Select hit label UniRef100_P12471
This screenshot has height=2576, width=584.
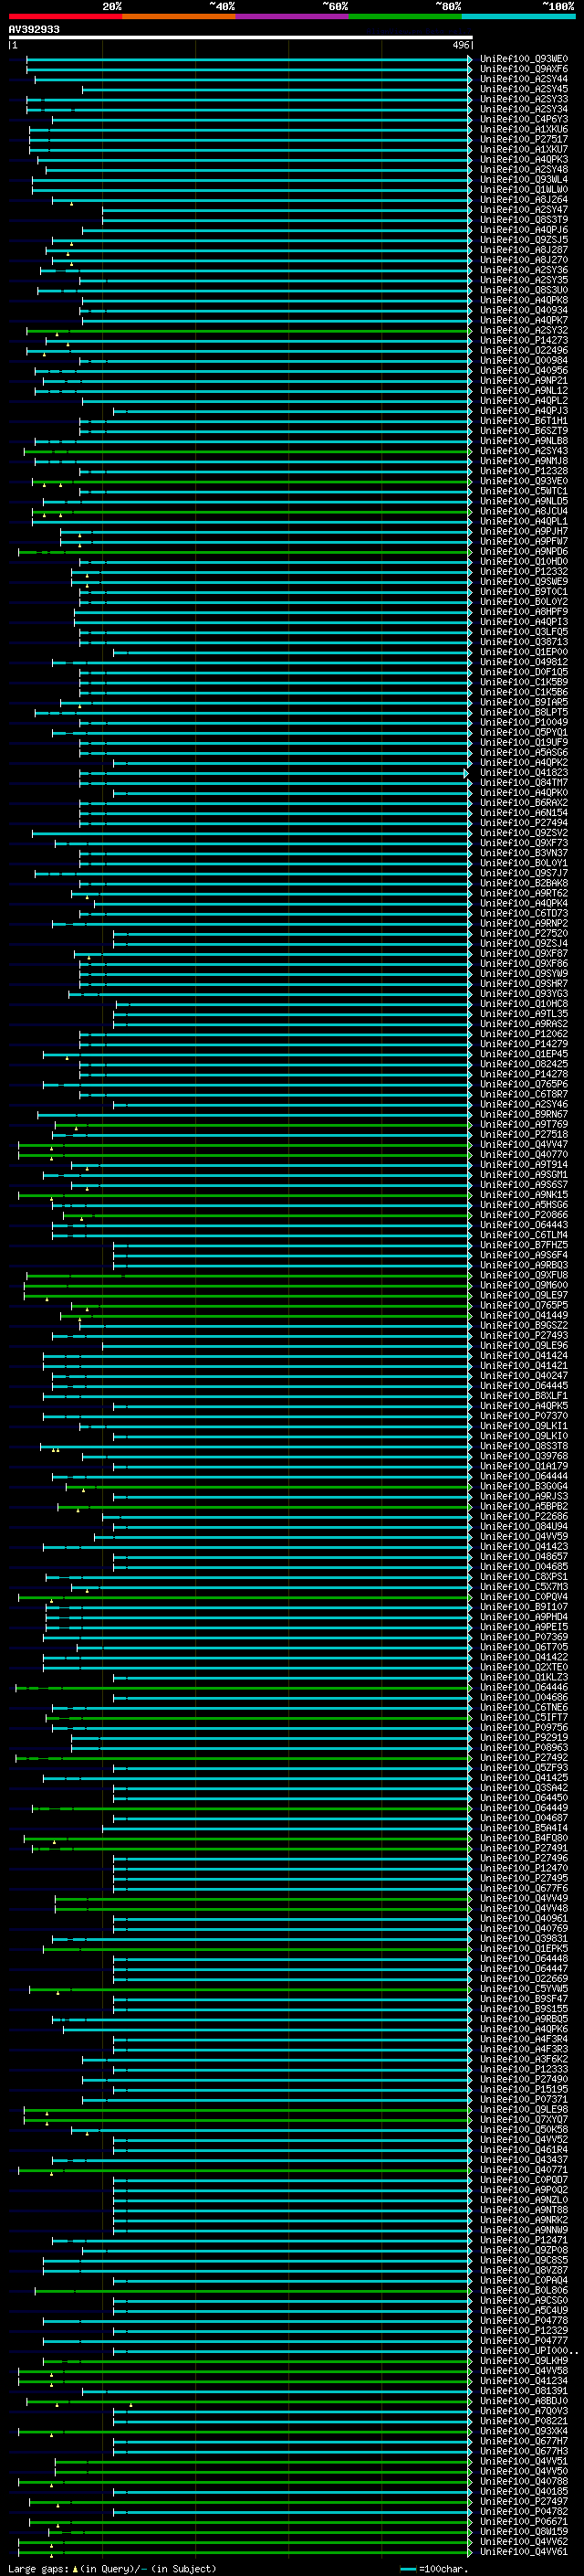click(x=524, y=2240)
